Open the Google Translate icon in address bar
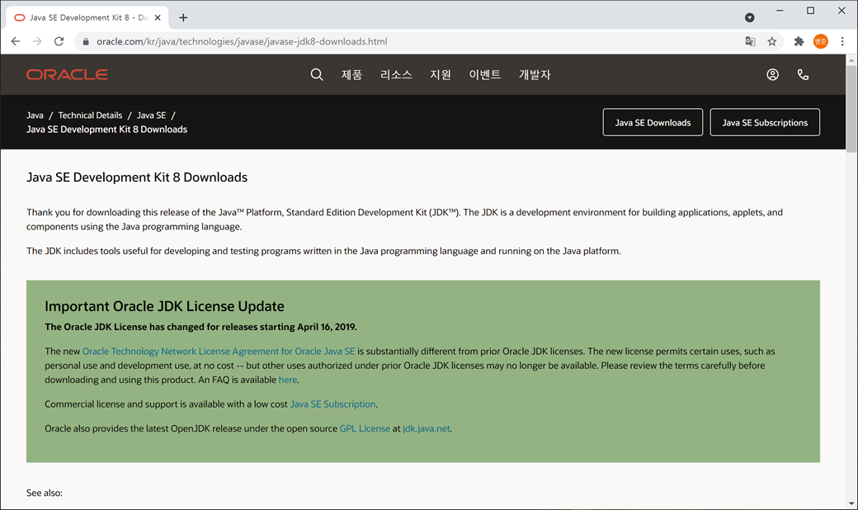This screenshot has width=858, height=510. (x=750, y=41)
